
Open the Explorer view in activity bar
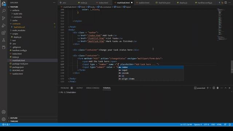4,4
